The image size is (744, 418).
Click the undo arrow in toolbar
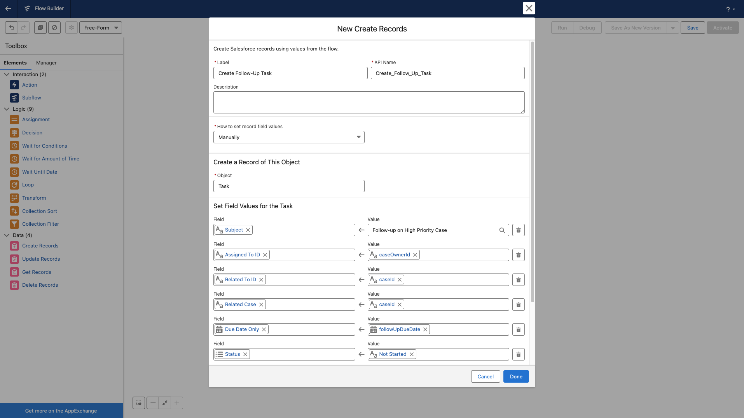pyautogui.click(x=11, y=28)
